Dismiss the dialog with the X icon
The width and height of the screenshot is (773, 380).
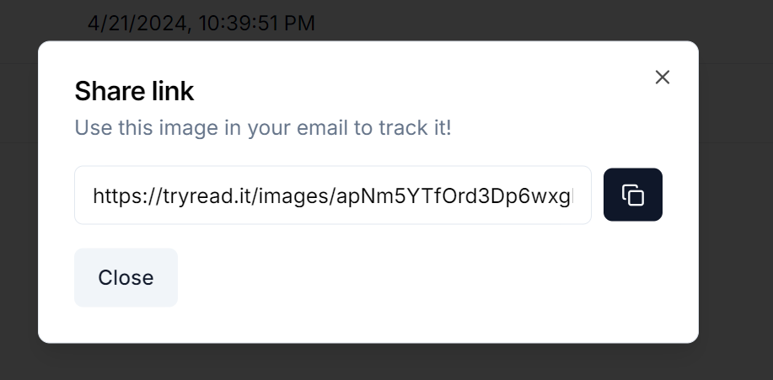click(x=662, y=77)
